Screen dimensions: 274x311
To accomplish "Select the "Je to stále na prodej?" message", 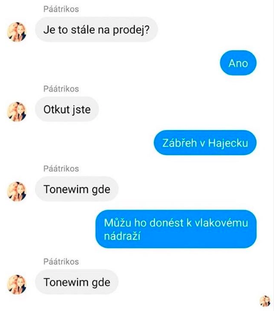I will [x=96, y=30].
